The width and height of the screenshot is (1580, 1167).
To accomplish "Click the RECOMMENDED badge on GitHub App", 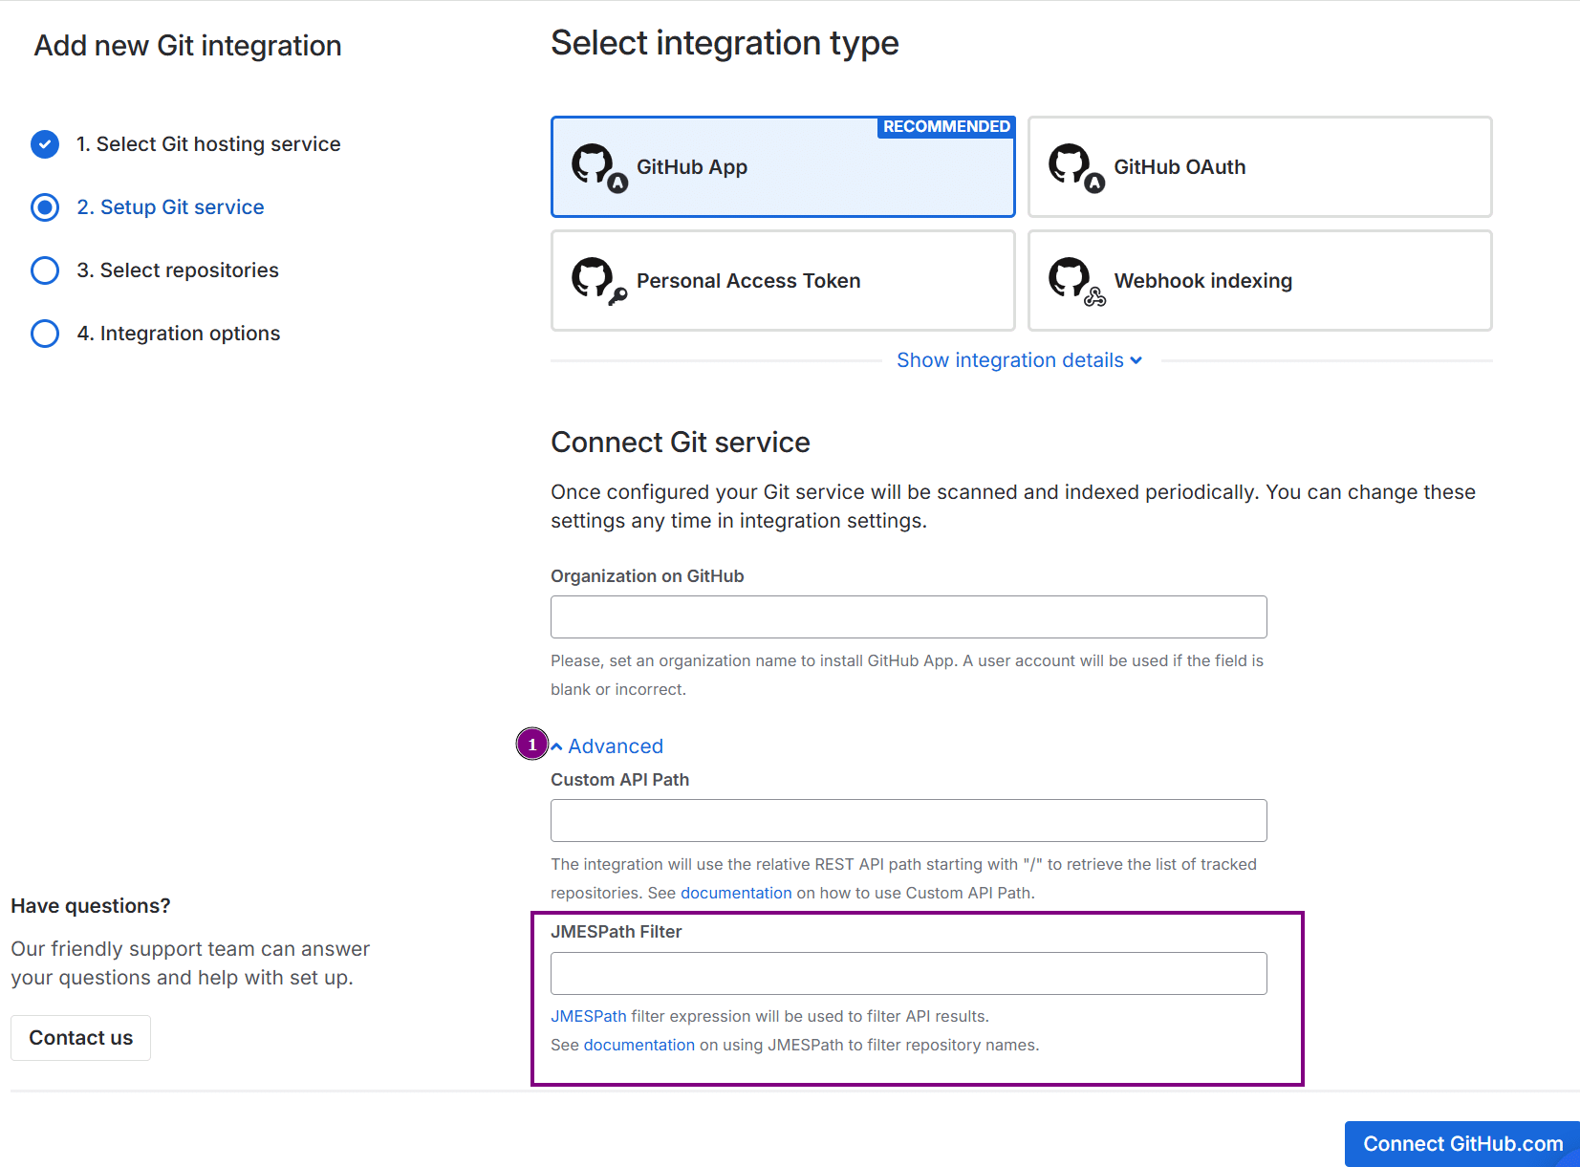I will (945, 127).
